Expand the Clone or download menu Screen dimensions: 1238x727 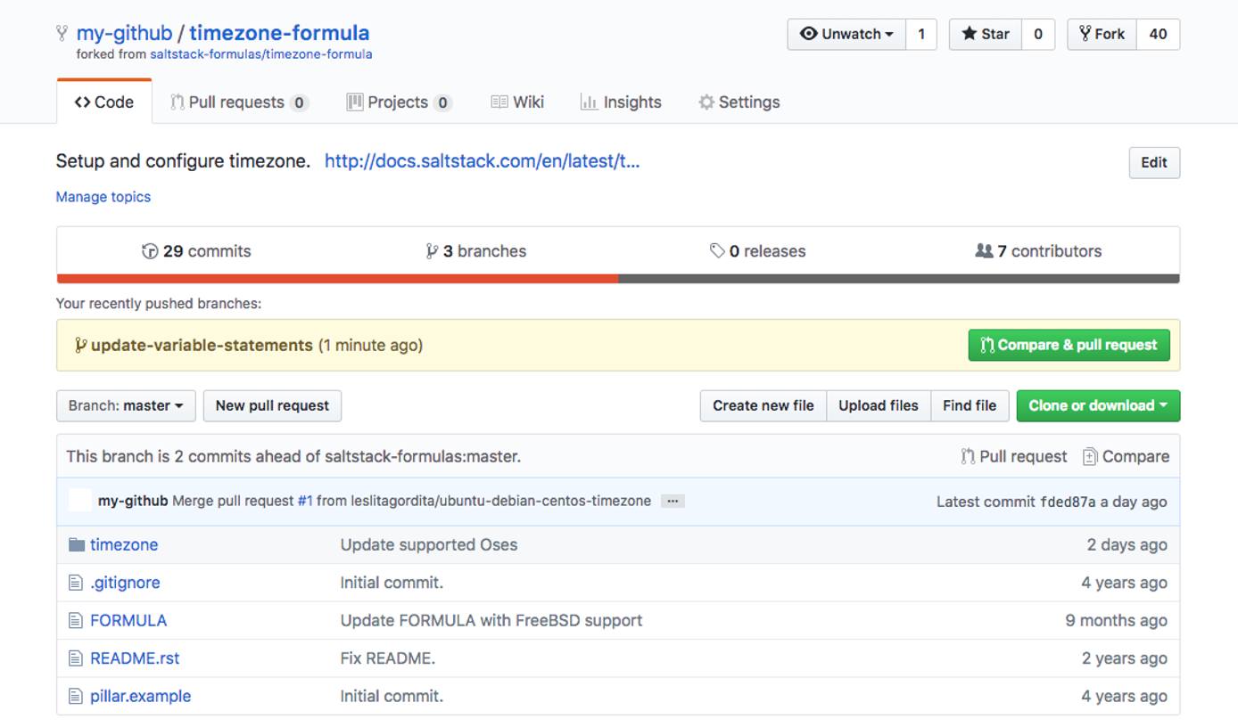1097,405
